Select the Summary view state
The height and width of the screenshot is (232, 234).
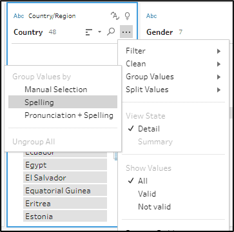coord(173,142)
